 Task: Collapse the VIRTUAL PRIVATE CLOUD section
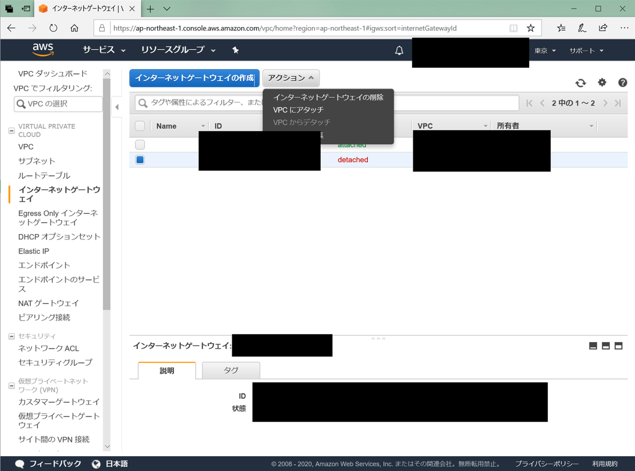click(x=12, y=130)
